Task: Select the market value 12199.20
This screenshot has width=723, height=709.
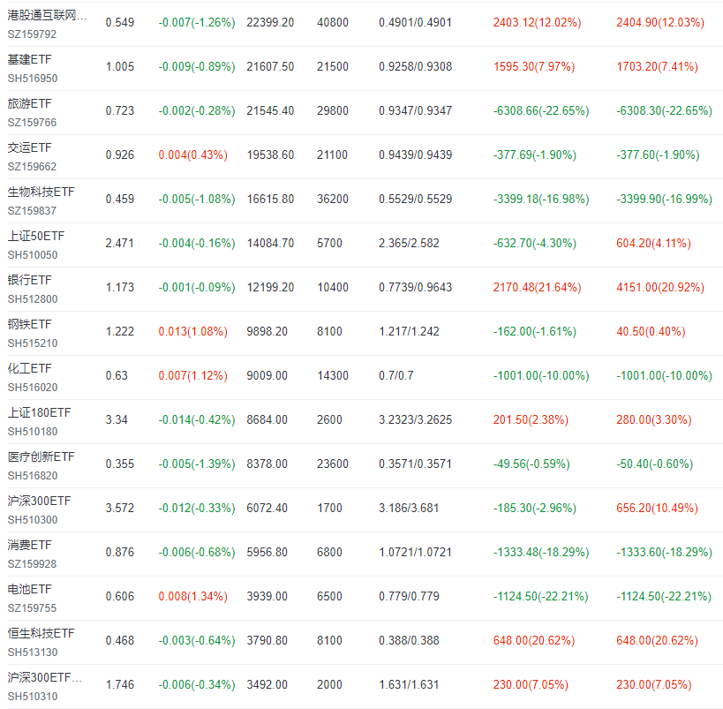Action: click(x=270, y=287)
